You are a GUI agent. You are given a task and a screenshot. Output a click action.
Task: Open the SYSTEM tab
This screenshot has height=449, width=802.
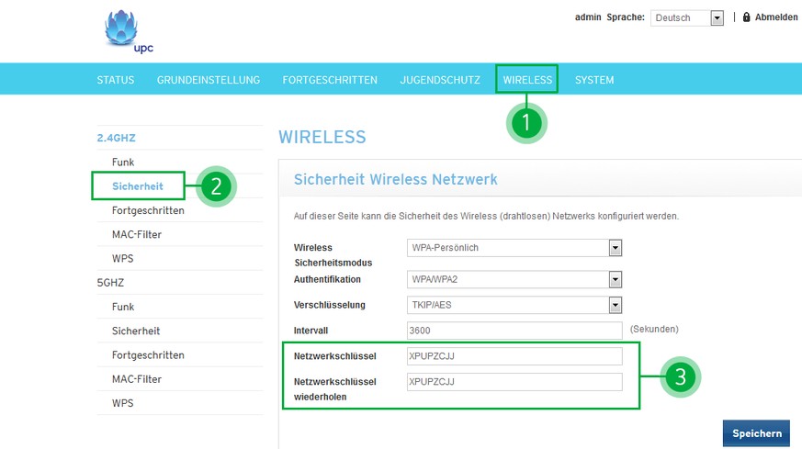pos(594,80)
